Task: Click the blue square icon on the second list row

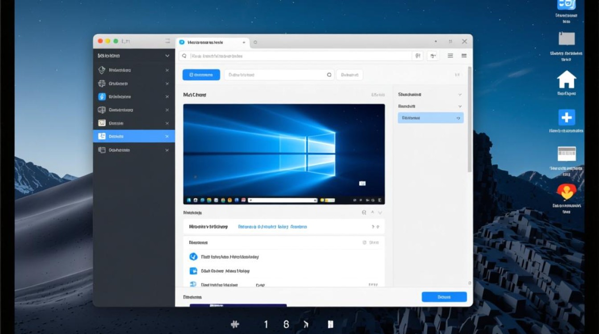Action: pos(193,271)
